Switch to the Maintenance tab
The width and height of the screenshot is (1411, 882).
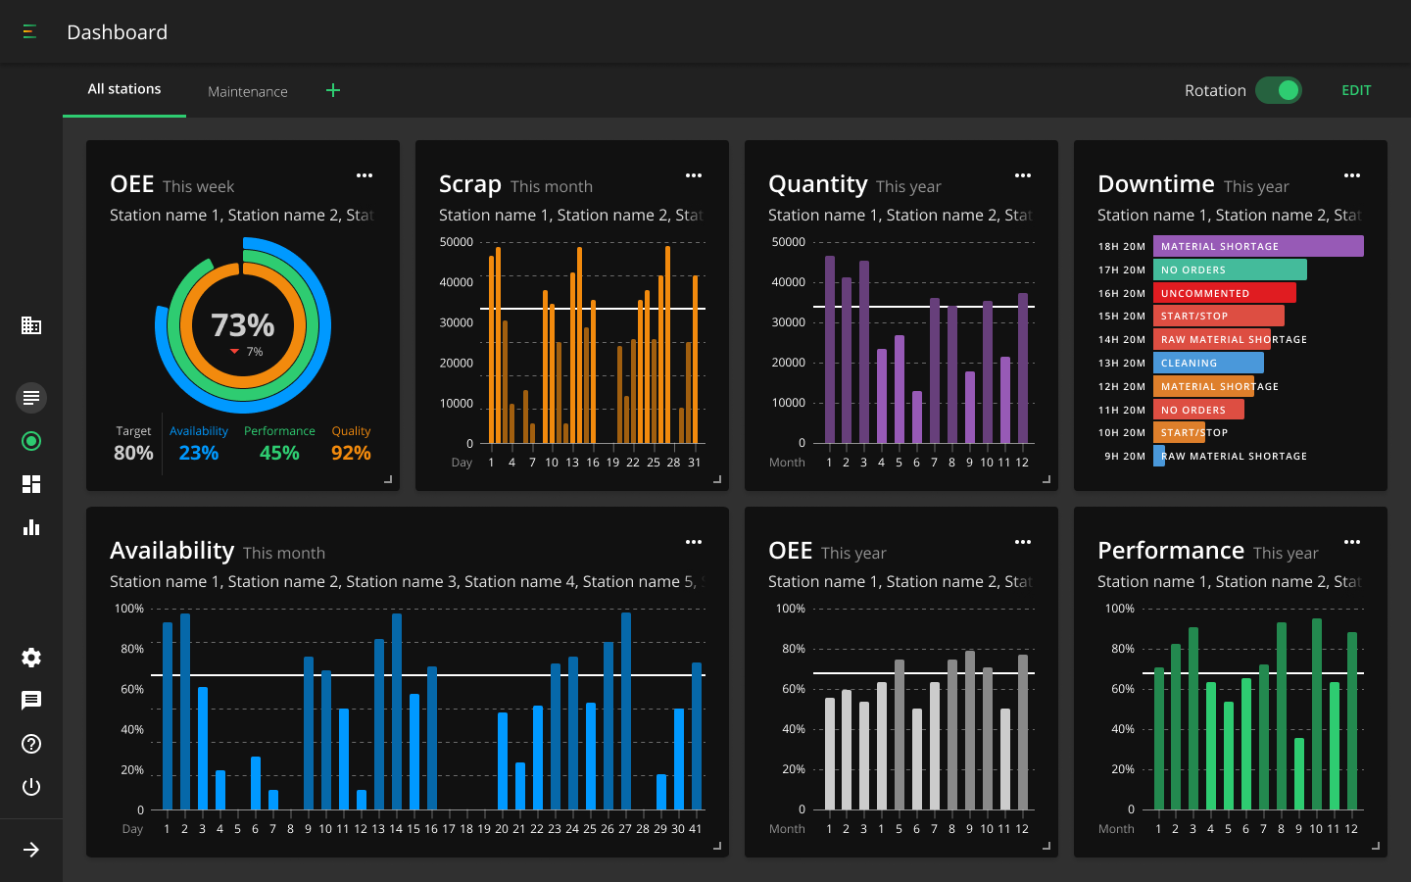click(x=247, y=91)
